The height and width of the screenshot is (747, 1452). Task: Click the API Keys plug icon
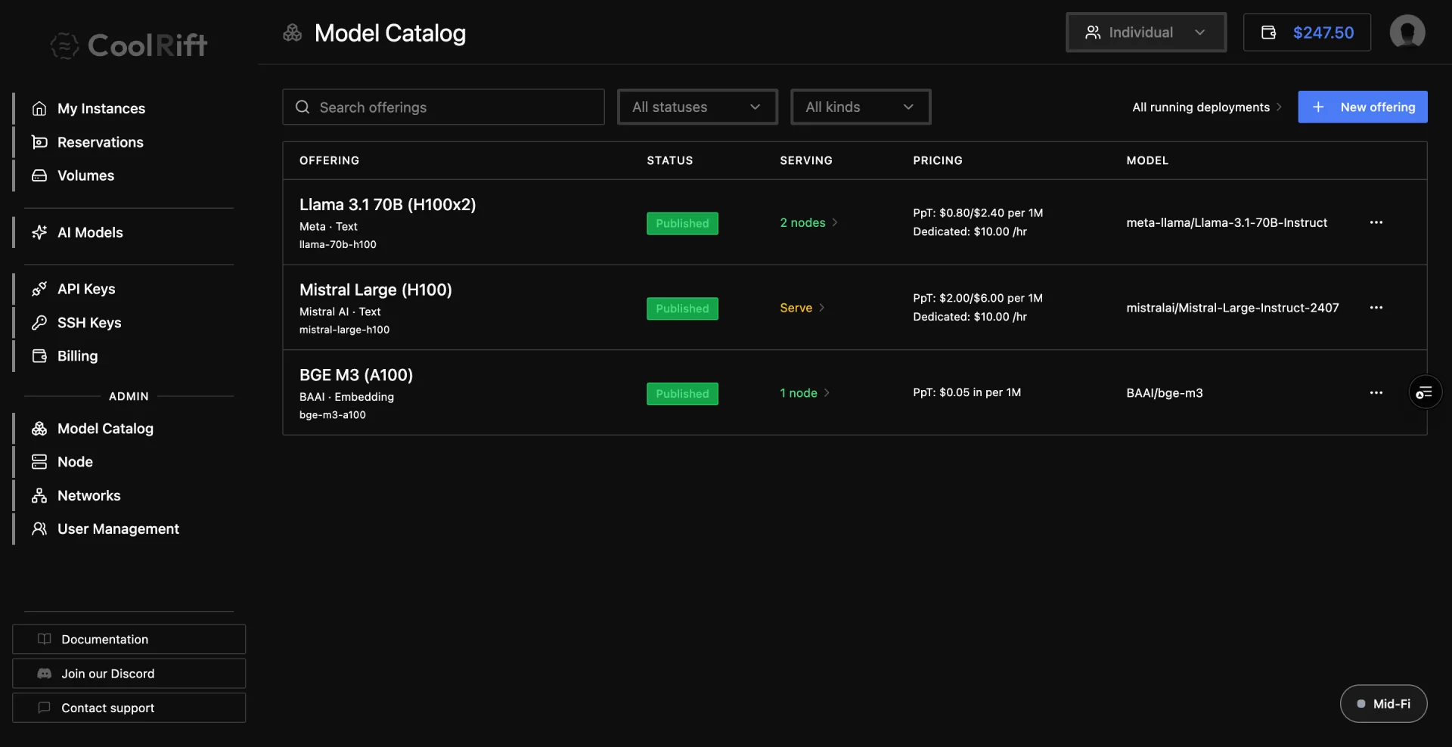click(39, 289)
